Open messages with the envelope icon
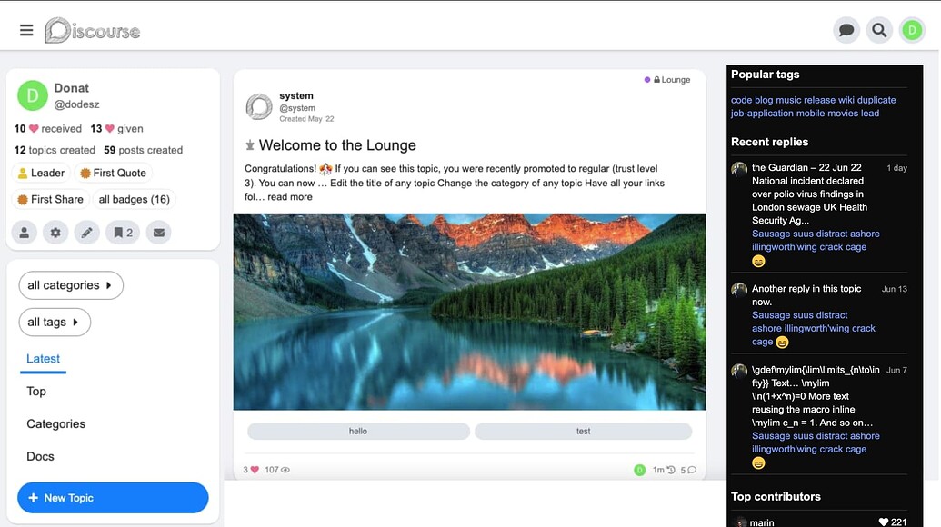This screenshot has width=941, height=527. click(x=159, y=233)
